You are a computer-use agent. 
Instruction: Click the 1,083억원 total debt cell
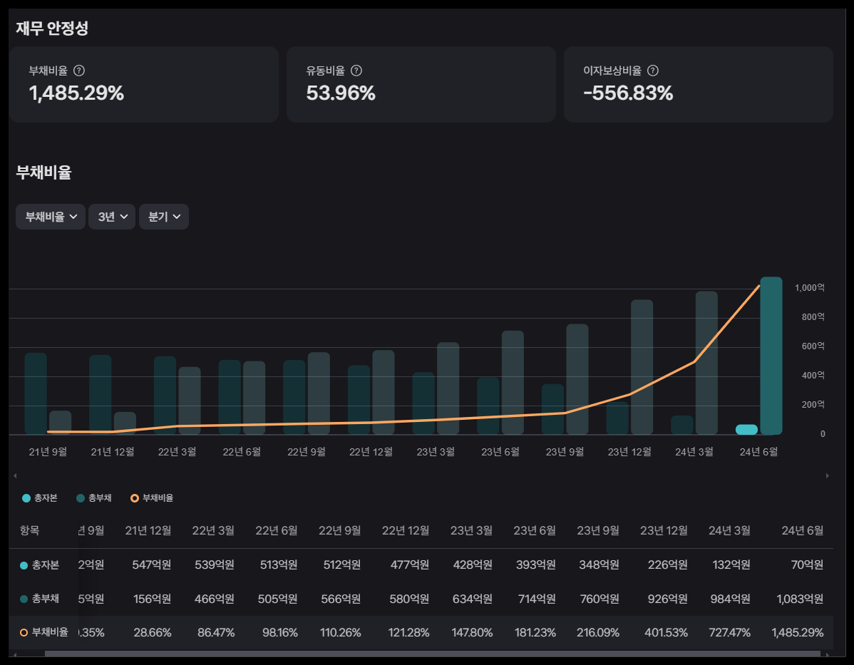coord(800,599)
